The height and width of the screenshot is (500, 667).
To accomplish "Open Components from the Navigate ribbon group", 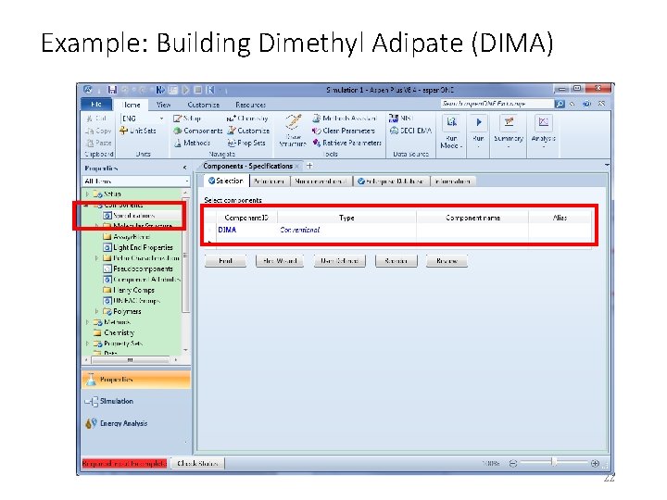I will tap(198, 131).
